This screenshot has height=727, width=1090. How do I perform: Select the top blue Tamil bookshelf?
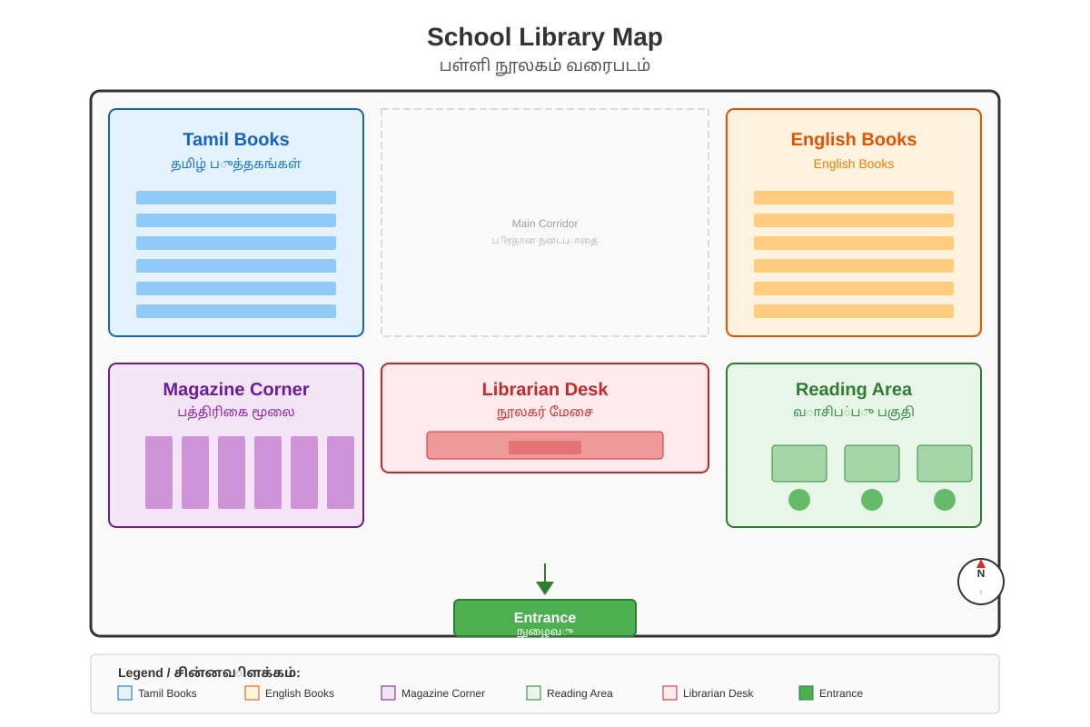(236, 197)
